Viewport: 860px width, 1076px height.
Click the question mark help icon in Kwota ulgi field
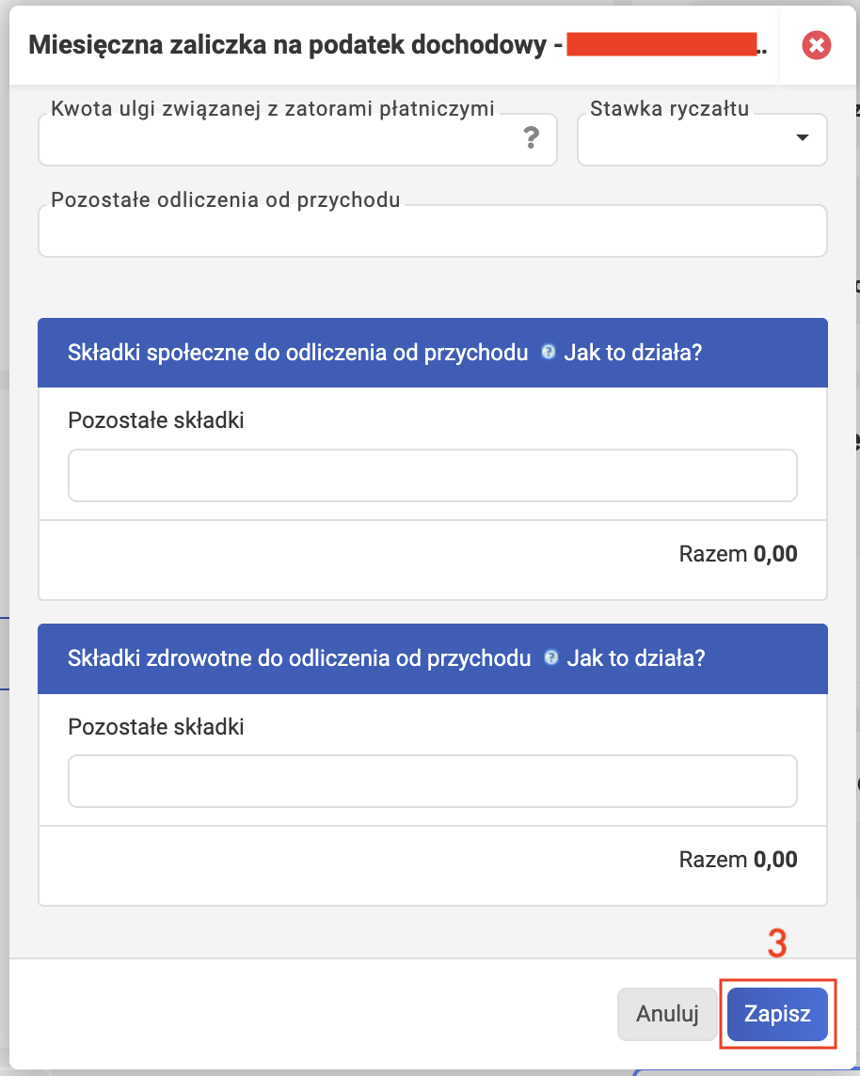coord(531,138)
